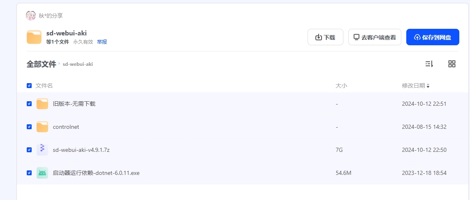The width and height of the screenshot is (470, 200).
Task: Sort by 修改日期 column arrow
Action: pos(428,86)
